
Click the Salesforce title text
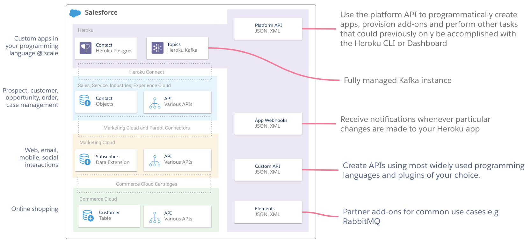click(101, 12)
